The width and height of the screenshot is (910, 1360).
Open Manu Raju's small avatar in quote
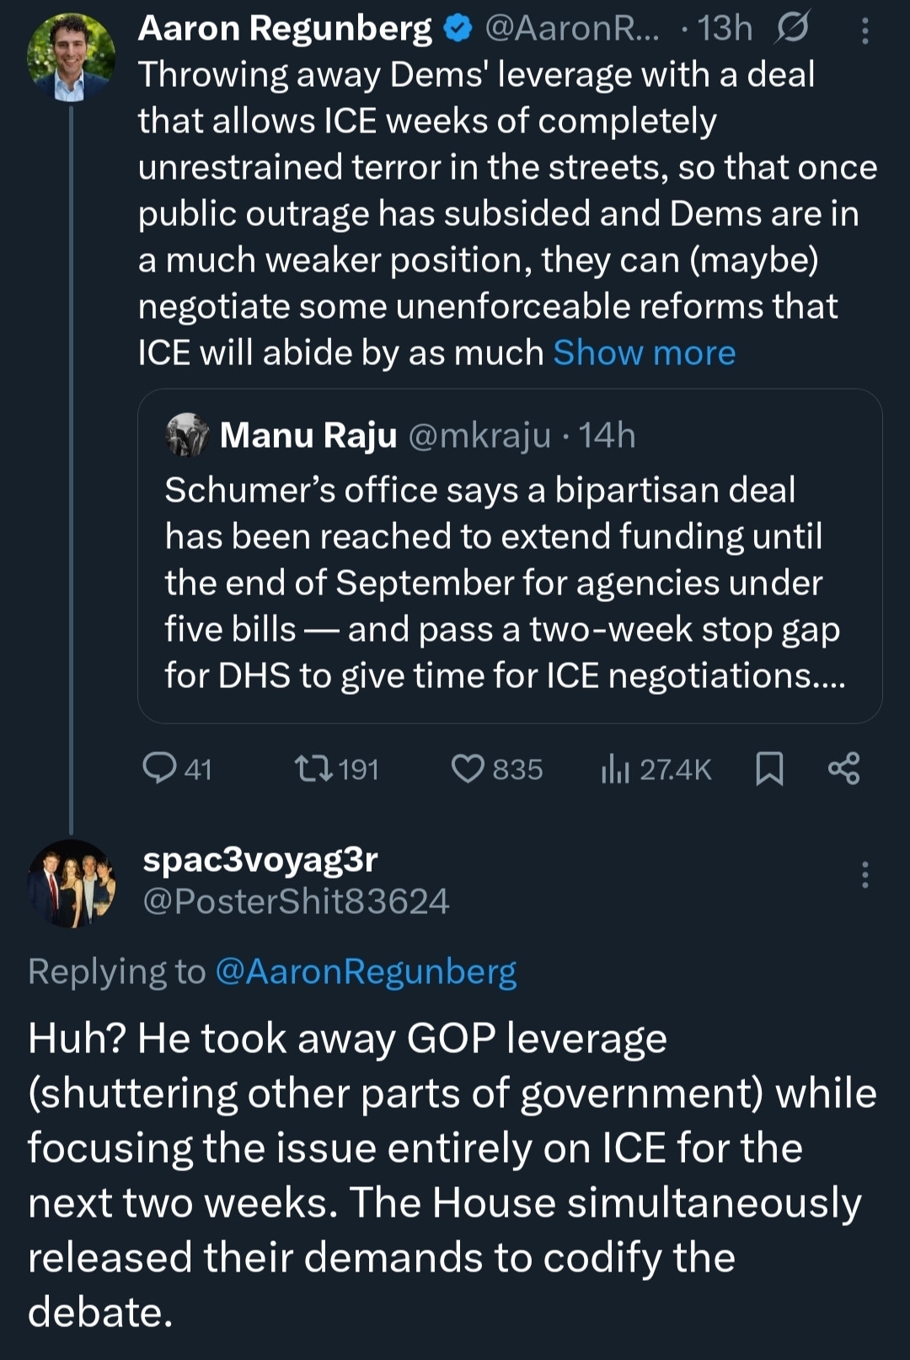click(x=187, y=435)
